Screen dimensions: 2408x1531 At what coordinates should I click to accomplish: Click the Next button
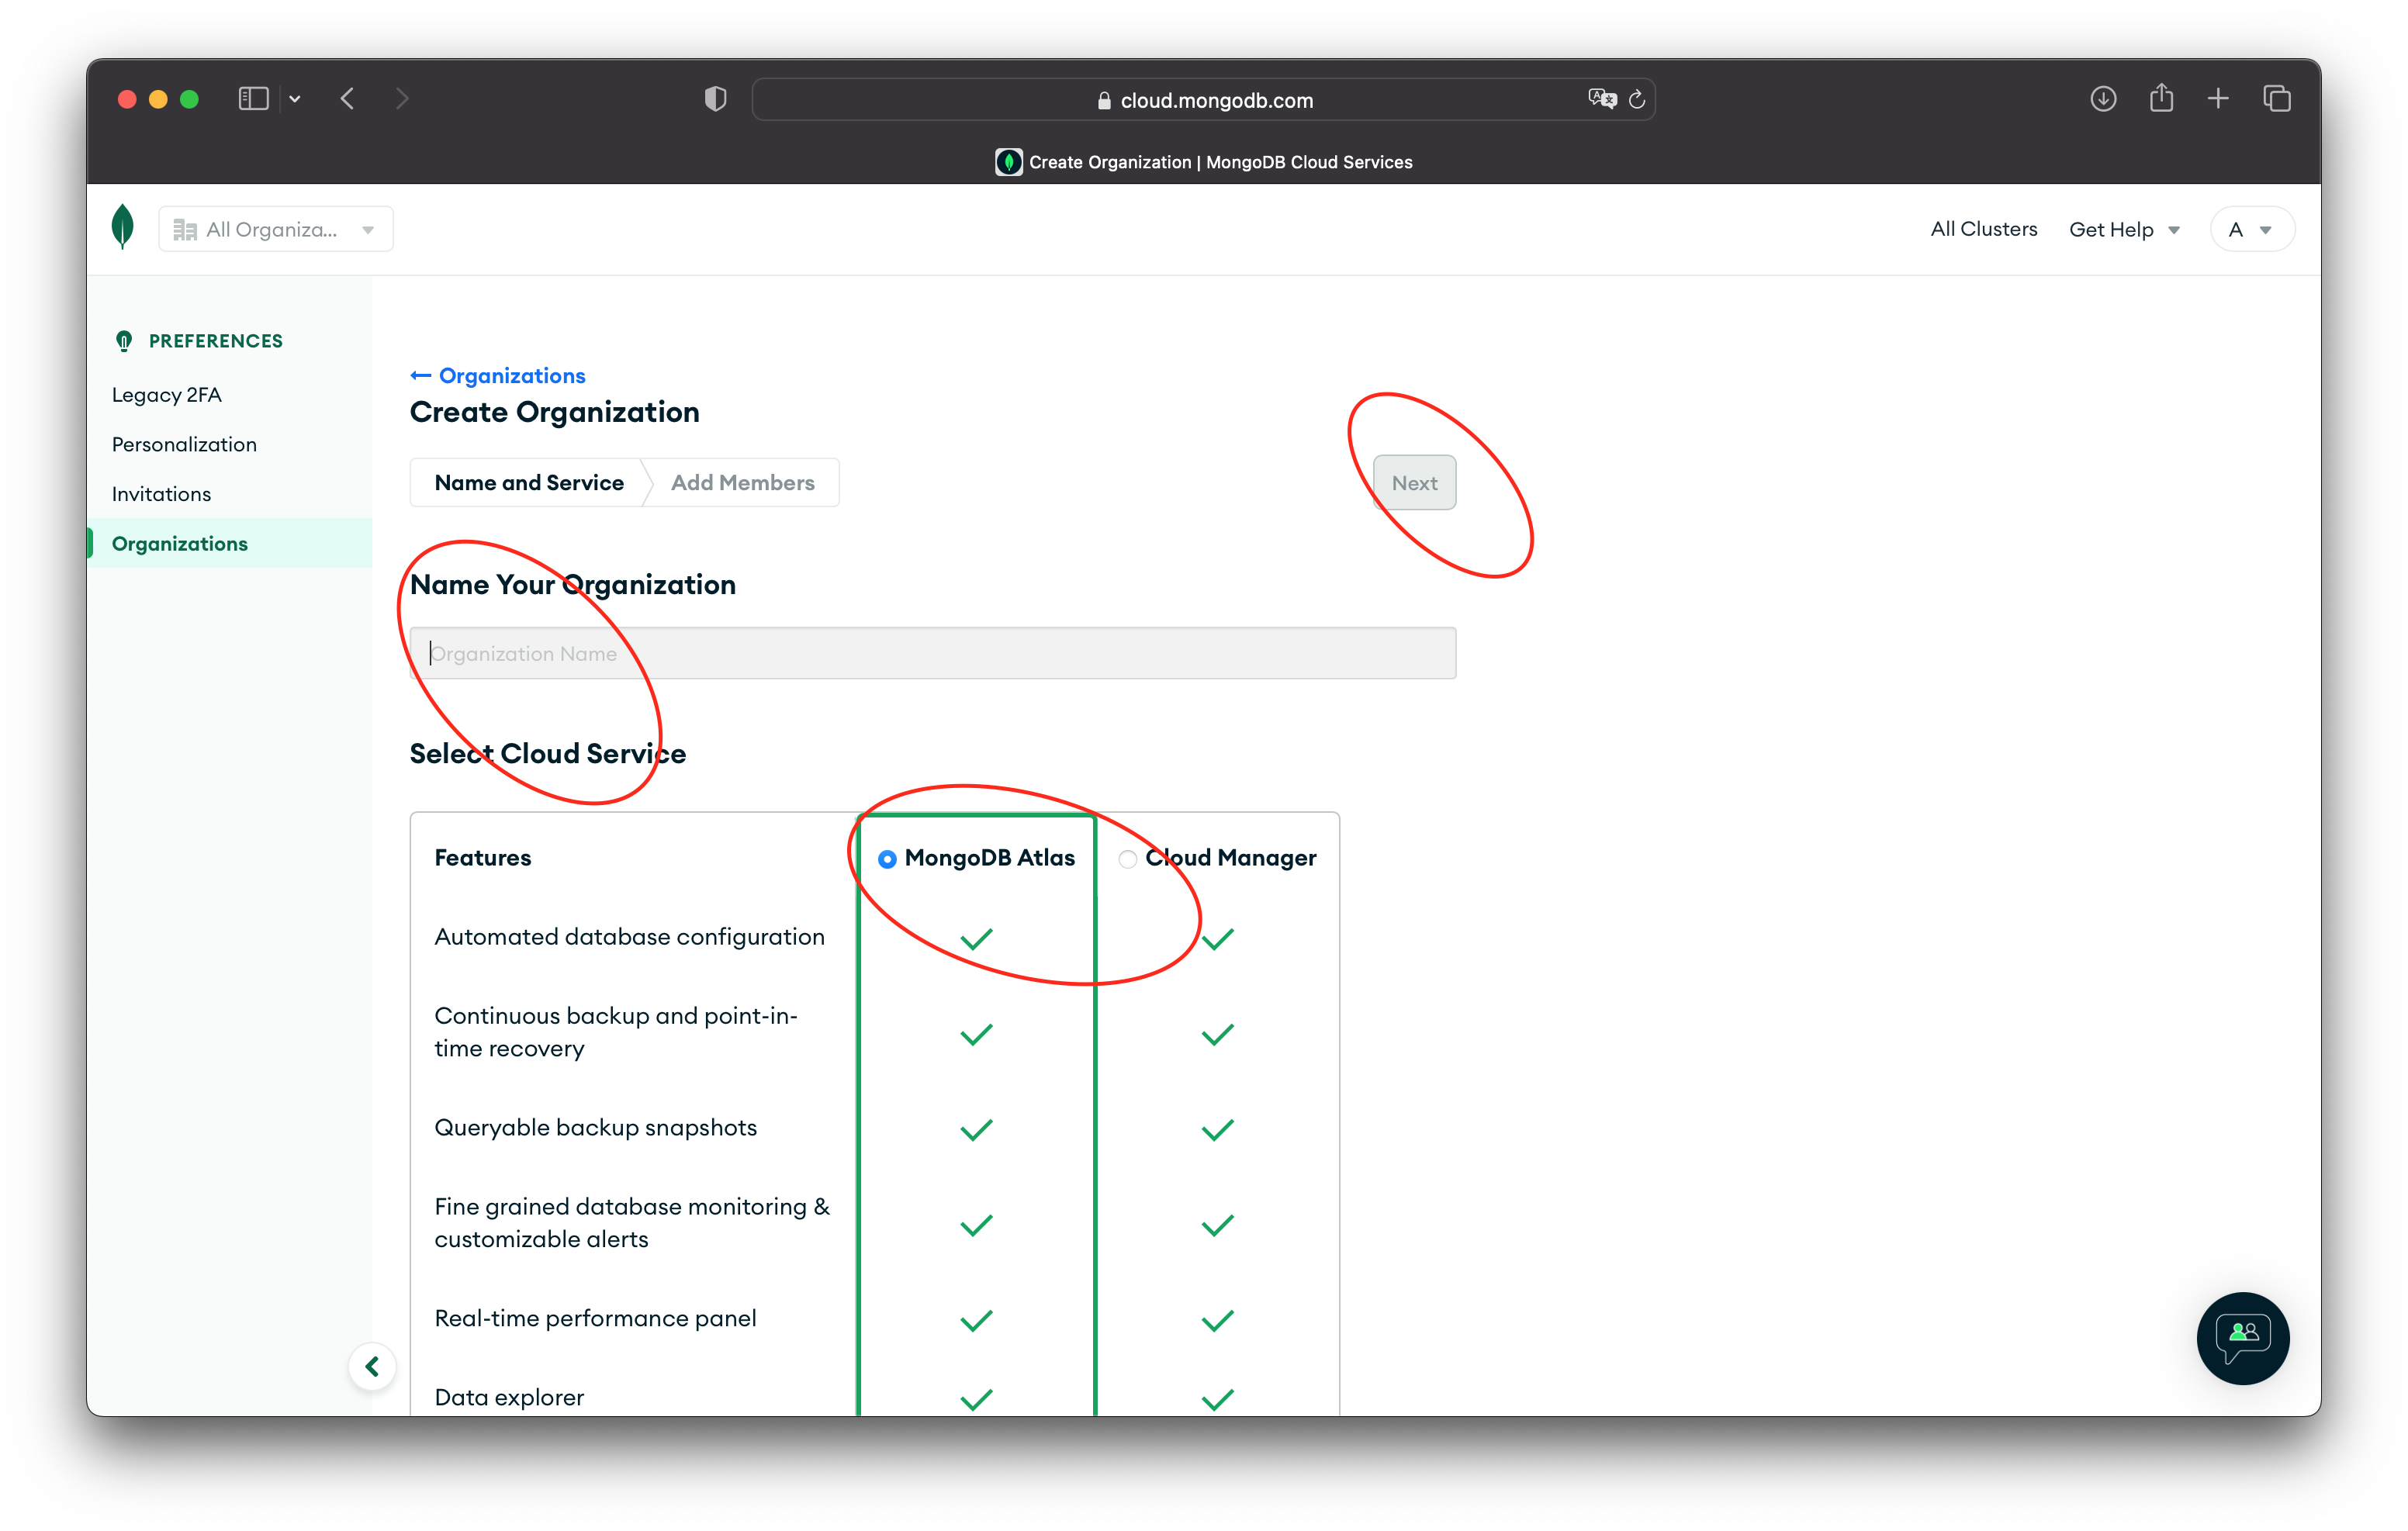point(1413,483)
